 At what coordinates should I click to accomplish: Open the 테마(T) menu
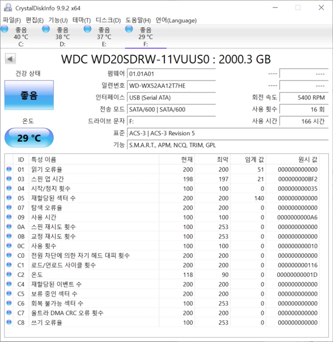point(82,20)
